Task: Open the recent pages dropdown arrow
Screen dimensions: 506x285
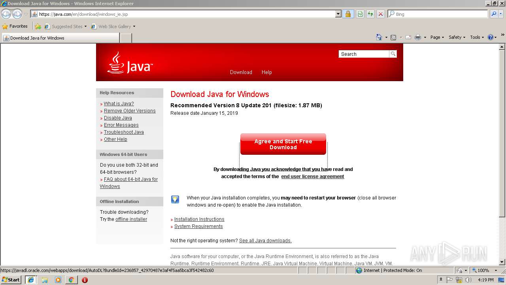Action: click(x=26, y=14)
